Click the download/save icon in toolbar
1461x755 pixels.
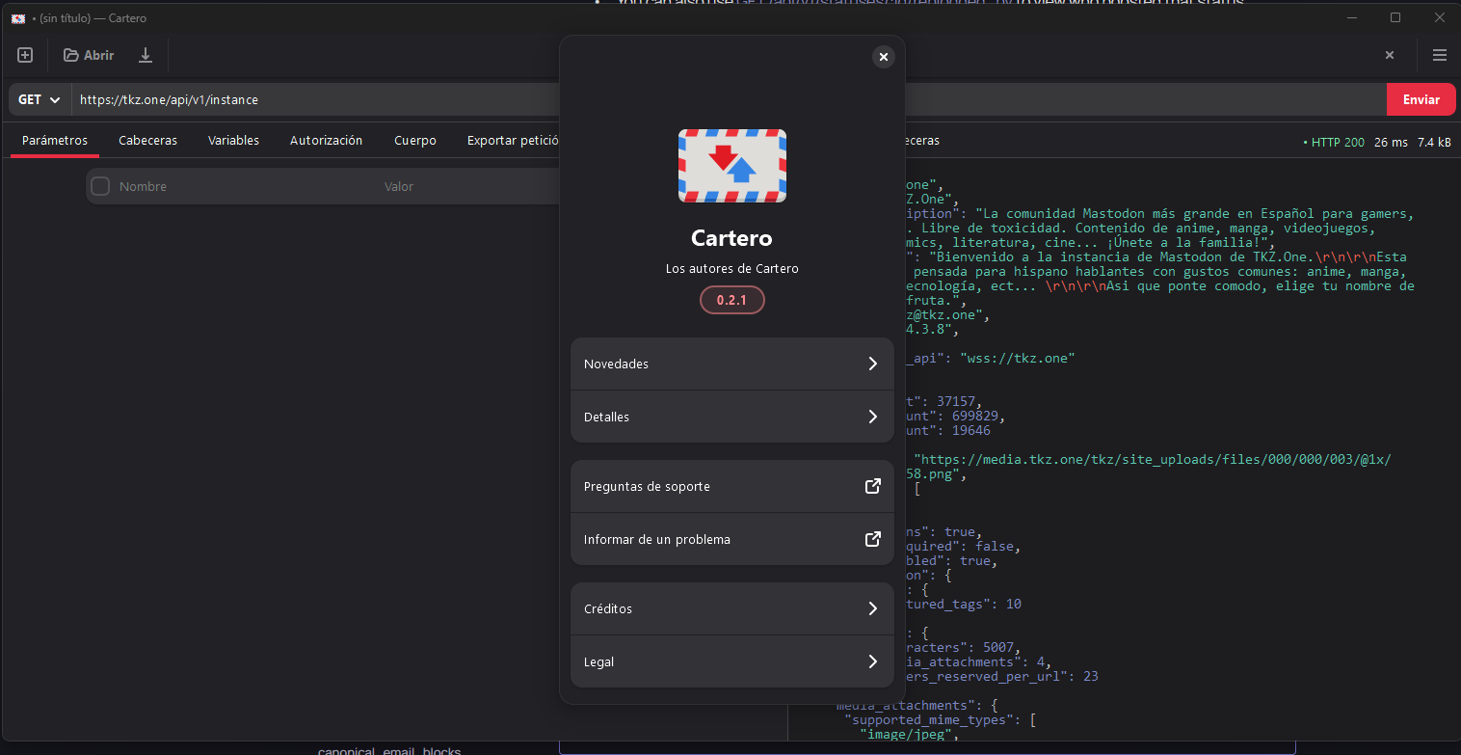(146, 55)
